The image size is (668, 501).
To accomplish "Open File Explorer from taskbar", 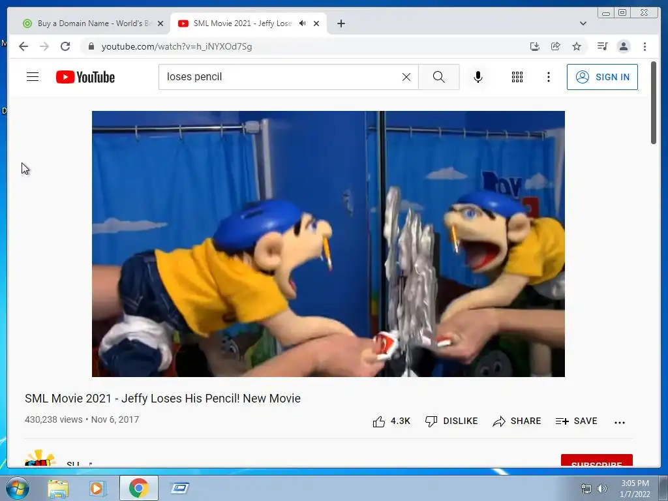I will pyautogui.click(x=58, y=488).
